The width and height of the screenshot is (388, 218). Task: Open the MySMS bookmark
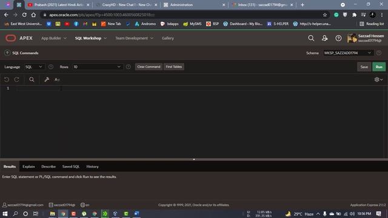point(192,24)
